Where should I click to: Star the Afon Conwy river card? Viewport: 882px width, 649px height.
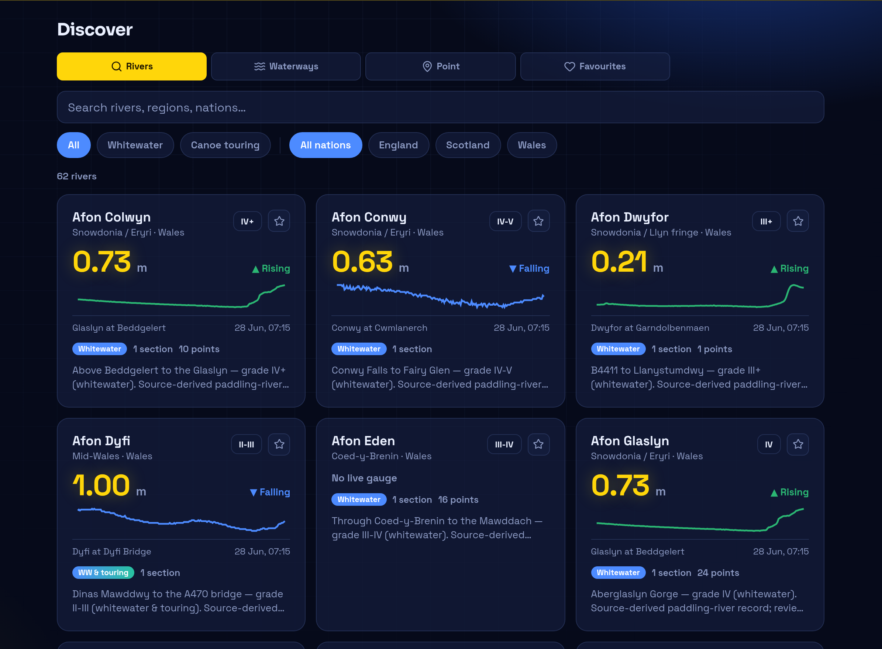[x=538, y=221]
